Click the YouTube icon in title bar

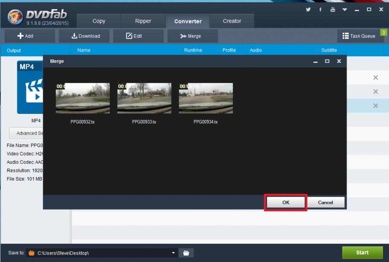pyautogui.click(x=332, y=9)
